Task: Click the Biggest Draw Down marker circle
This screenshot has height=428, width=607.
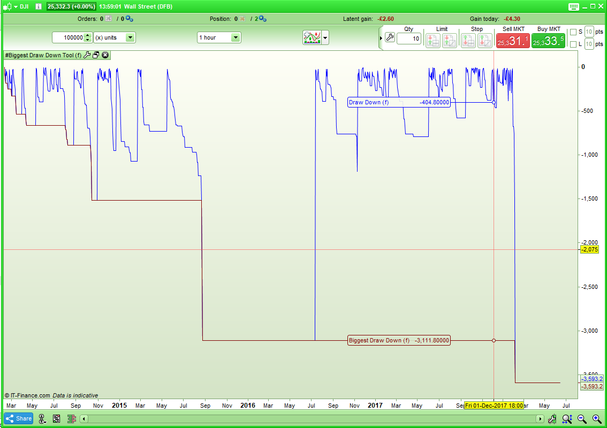Action: (x=494, y=341)
